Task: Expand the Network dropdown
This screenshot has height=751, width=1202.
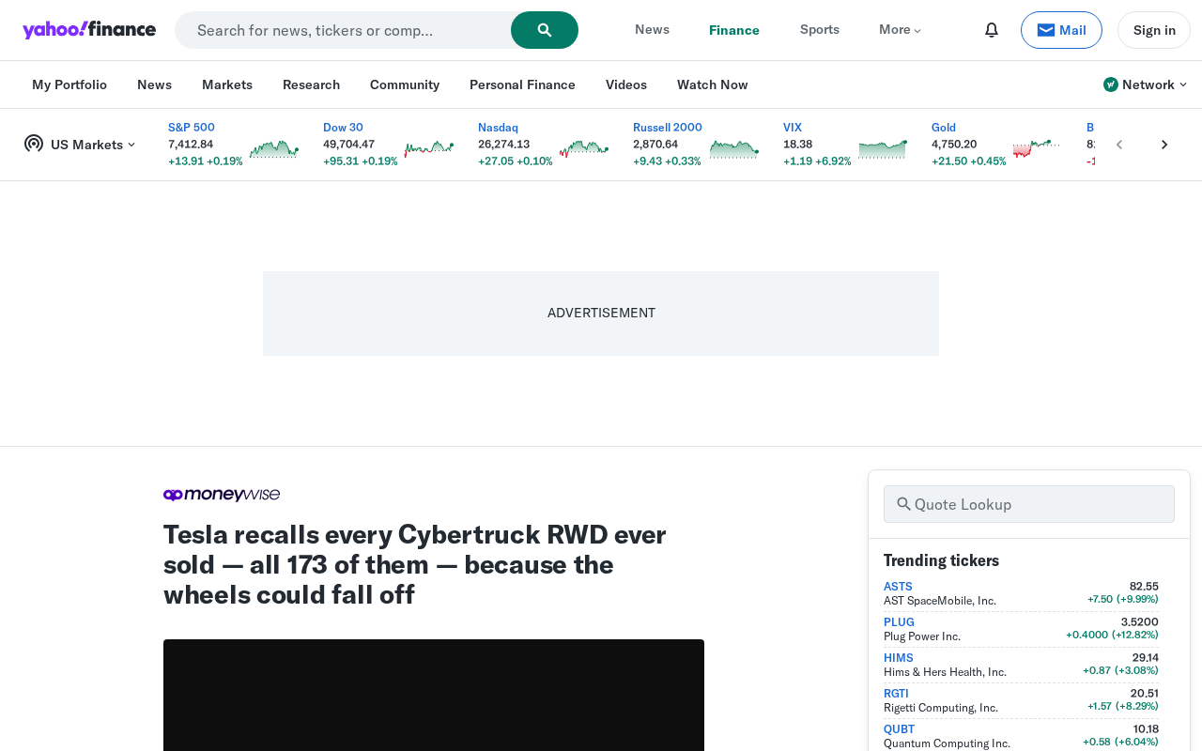Action: [x=1154, y=84]
